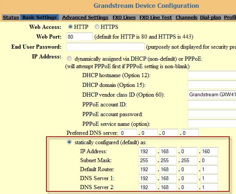Choose dynamically assigned via DHCP option

[x=69, y=58]
